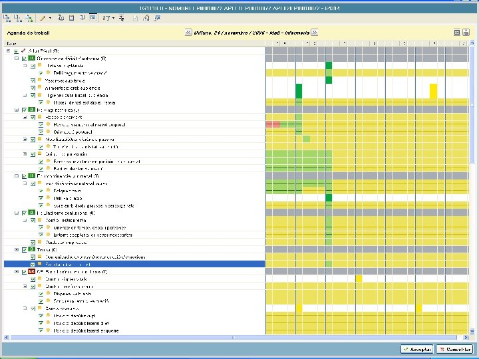Image resolution: width=479 pixels, height=359 pixels.
Task: Go to next day with double-right arrow
Action: 314,33
